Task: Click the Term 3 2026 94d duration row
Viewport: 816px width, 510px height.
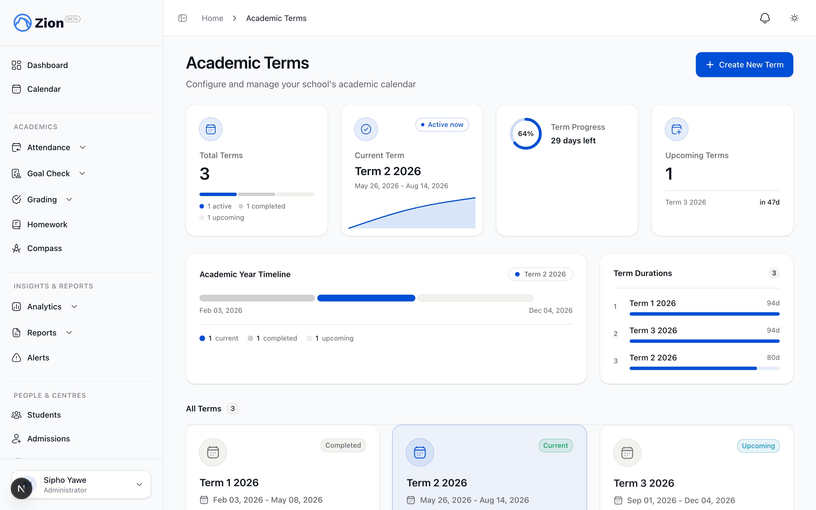Action: tap(697, 335)
